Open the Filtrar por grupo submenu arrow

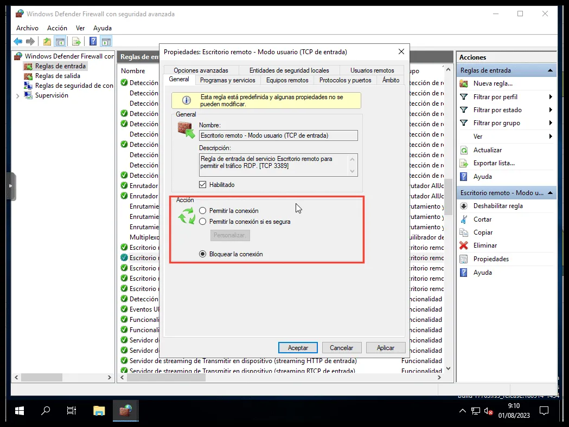point(551,123)
